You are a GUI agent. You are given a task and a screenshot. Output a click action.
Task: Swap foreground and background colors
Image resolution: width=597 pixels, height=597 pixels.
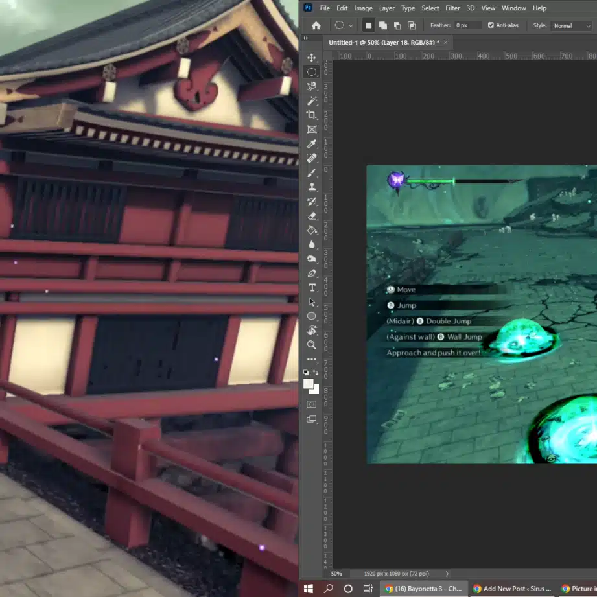coord(316,372)
